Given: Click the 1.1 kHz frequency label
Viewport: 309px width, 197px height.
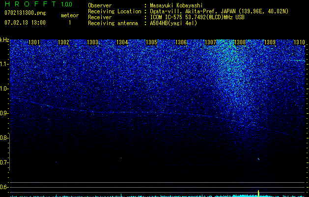Looking at the screenshot, I should click(x=4, y=64).
